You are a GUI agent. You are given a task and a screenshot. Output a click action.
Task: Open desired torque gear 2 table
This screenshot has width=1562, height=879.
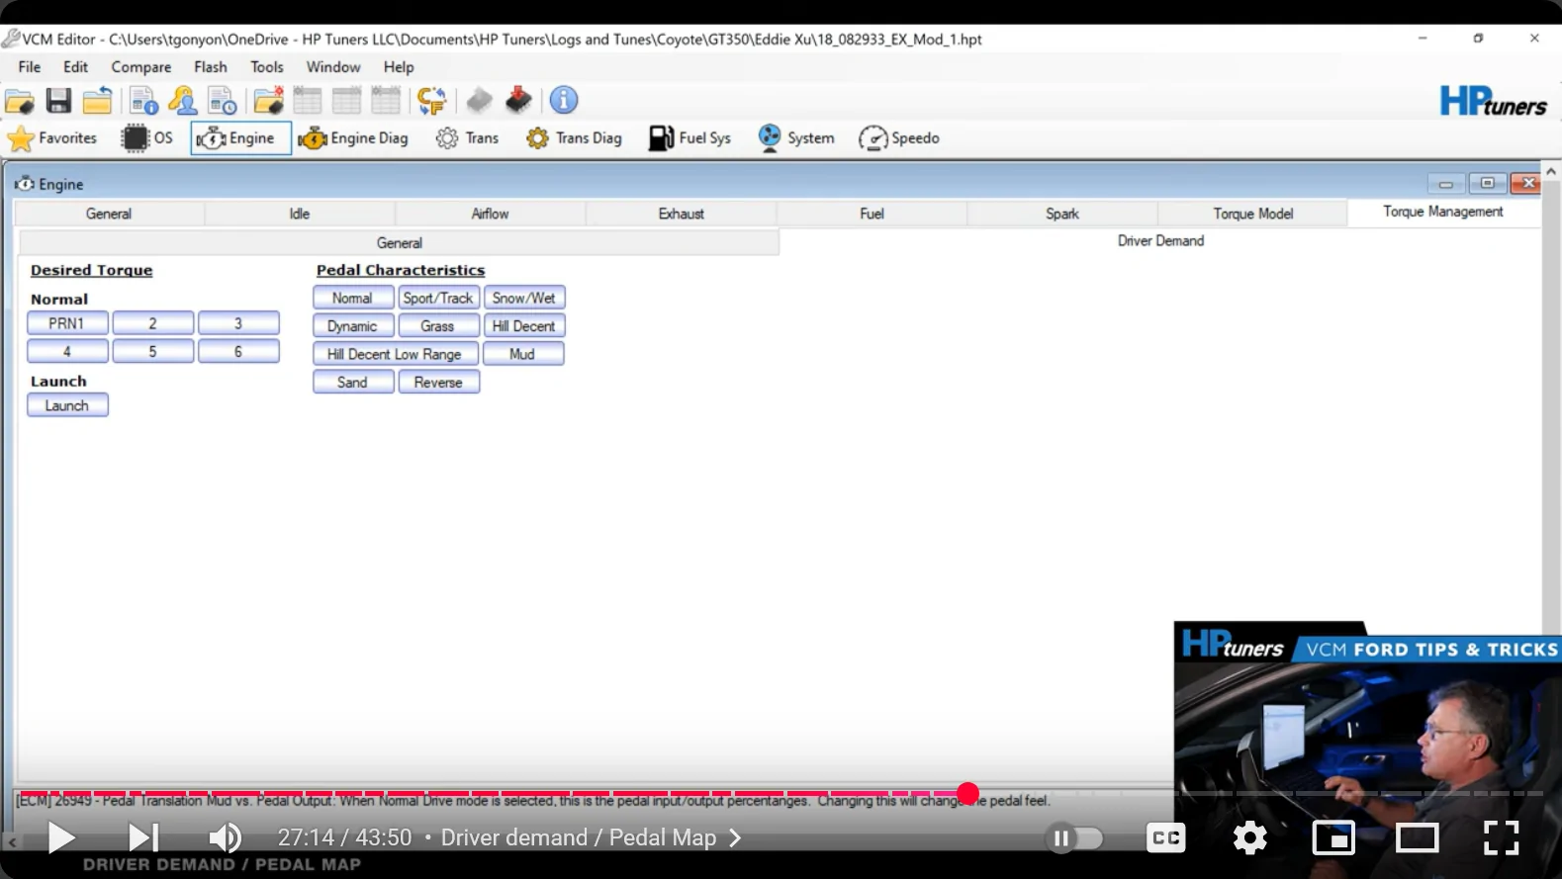click(153, 323)
